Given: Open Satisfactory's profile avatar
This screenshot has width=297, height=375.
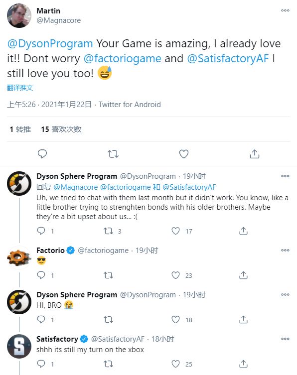Looking at the screenshot, I should click(19, 346).
